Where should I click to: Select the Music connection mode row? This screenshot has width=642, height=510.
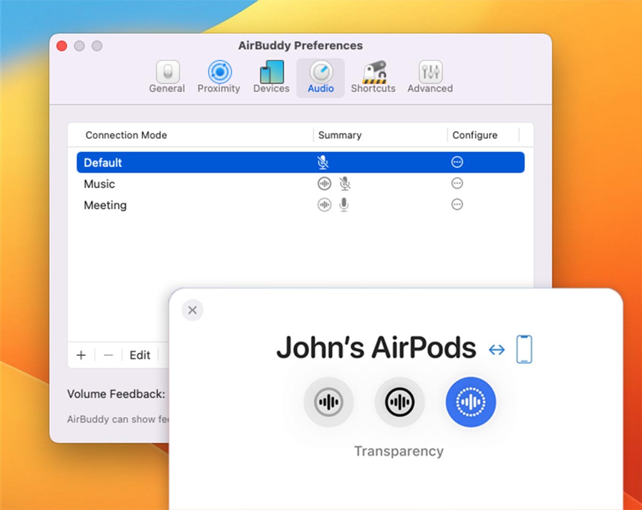point(300,184)
